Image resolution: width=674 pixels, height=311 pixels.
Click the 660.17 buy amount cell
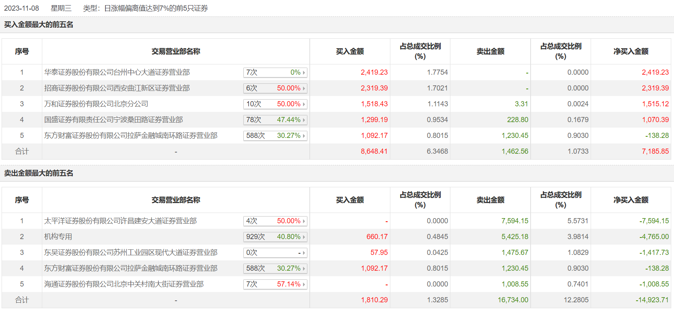[377, 237]
